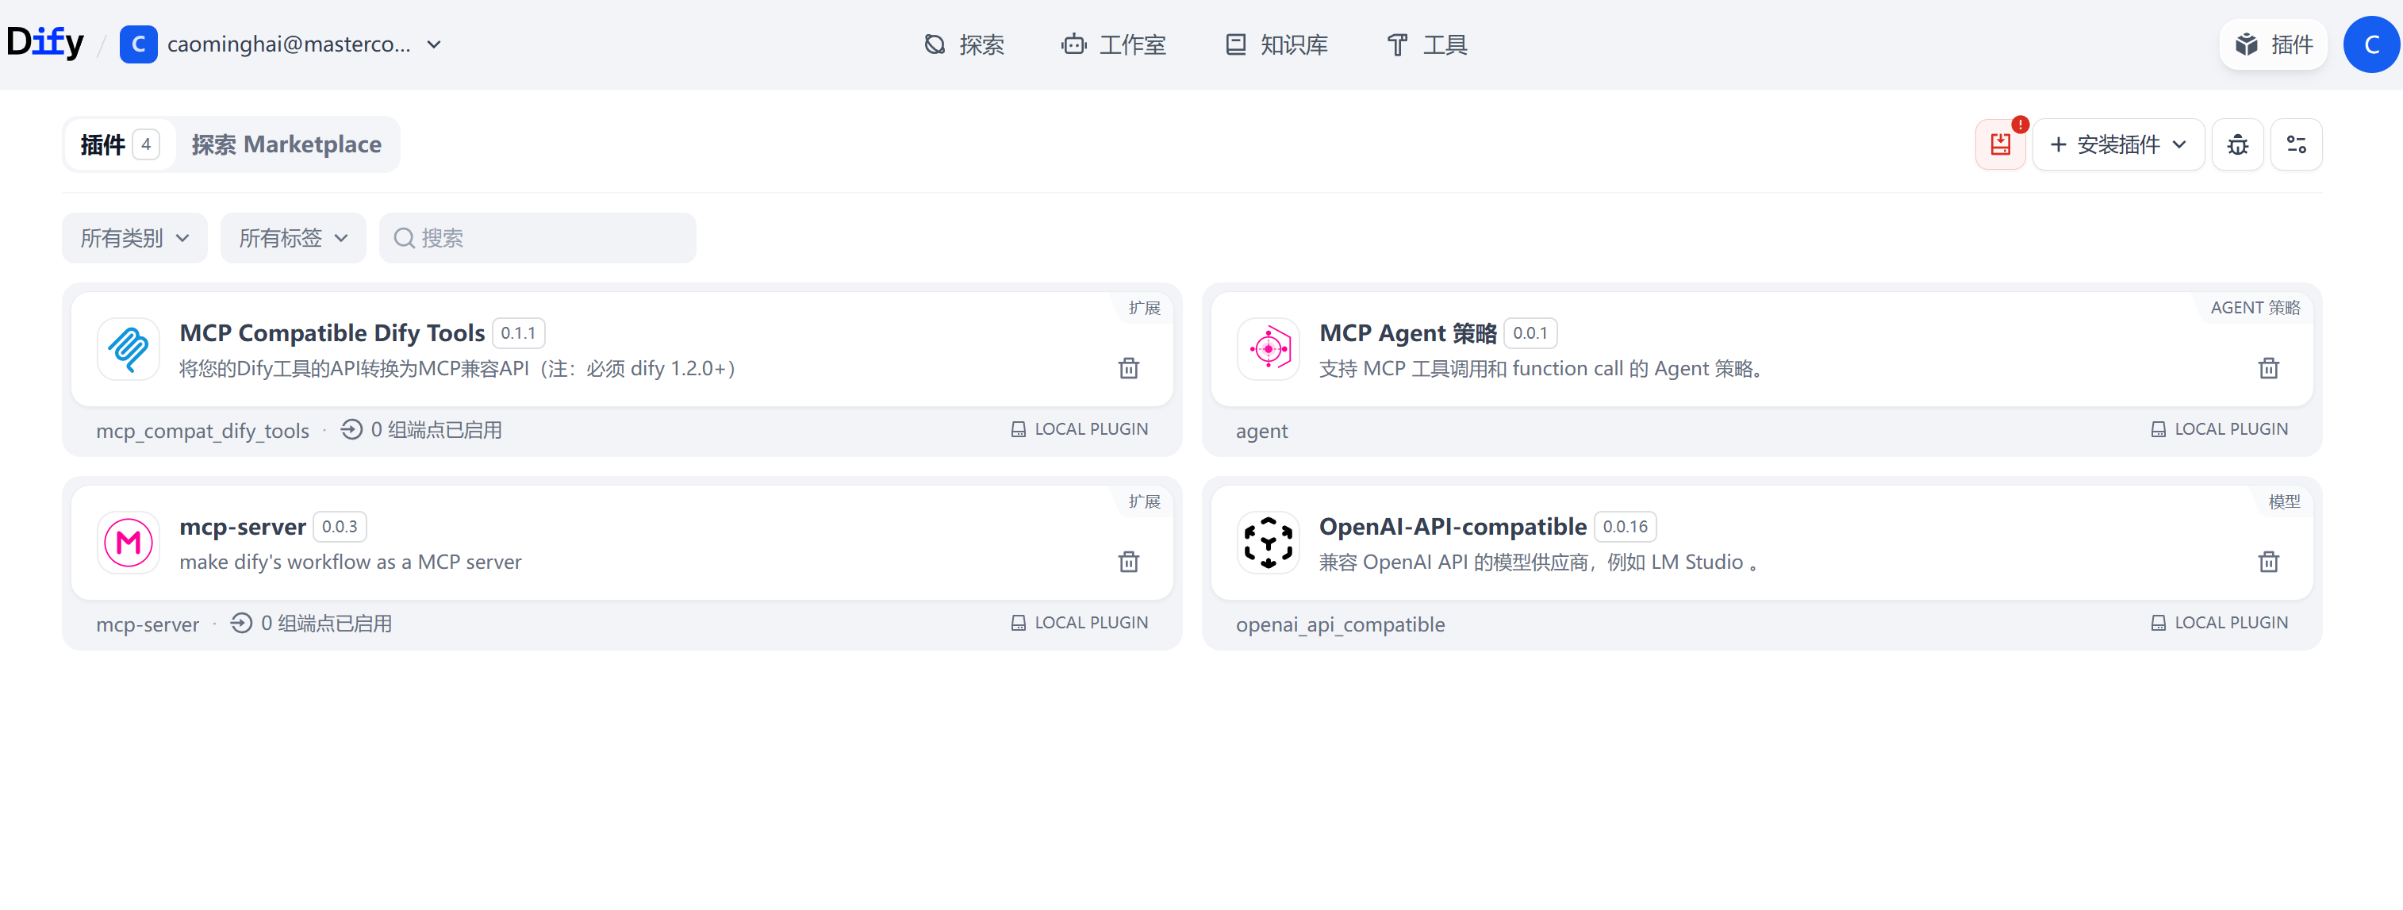Go to 工作室 via the robot icon

pyautogui.click(x=1113, y=44)
